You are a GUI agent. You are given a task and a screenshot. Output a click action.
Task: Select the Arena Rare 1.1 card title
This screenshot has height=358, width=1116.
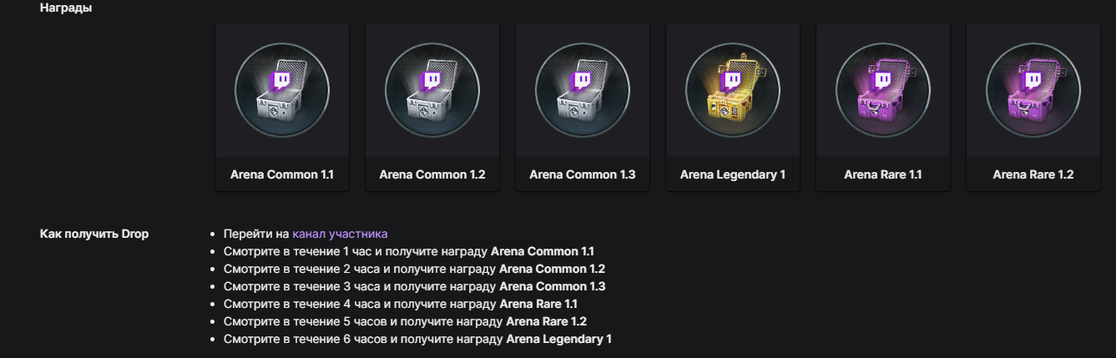883,175
